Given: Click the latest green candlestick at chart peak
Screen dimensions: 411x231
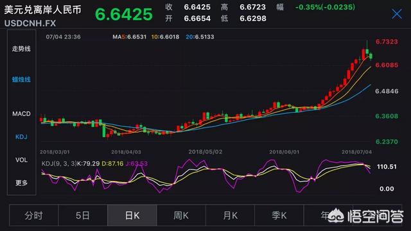Looking at the screenshot, I should point(371,56).
